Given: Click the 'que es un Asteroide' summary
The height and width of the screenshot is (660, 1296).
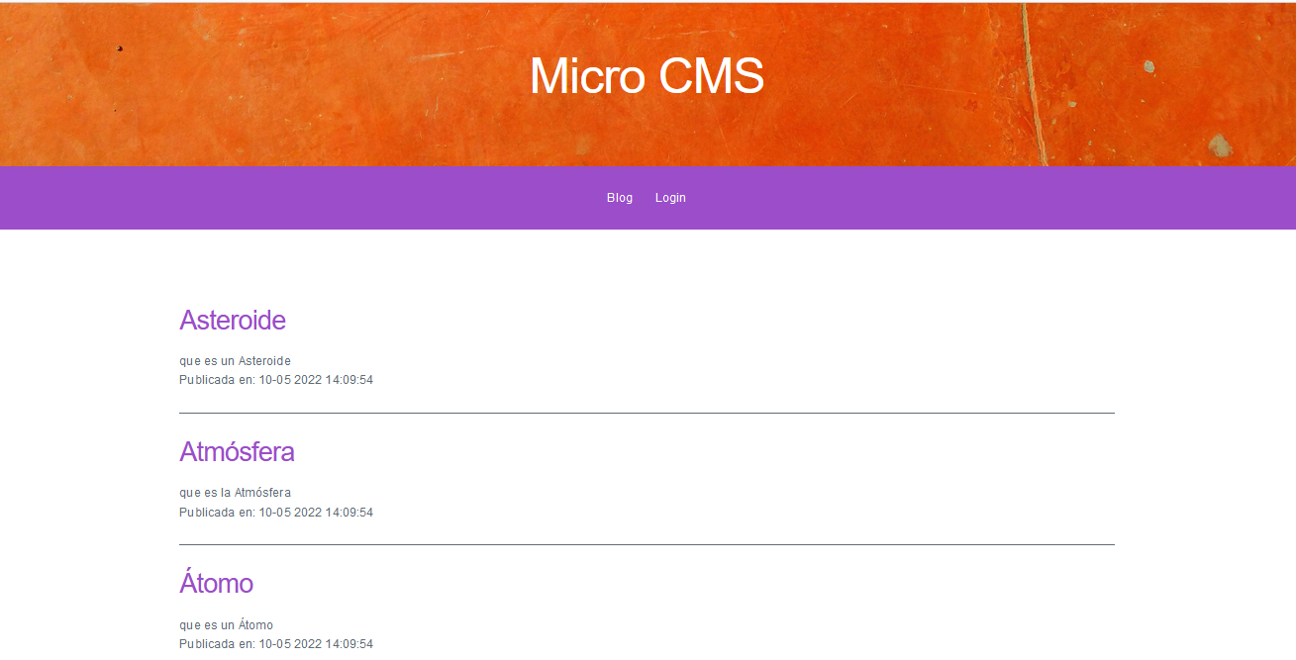Looking at the screenshot, I should [x=235, y=361].
